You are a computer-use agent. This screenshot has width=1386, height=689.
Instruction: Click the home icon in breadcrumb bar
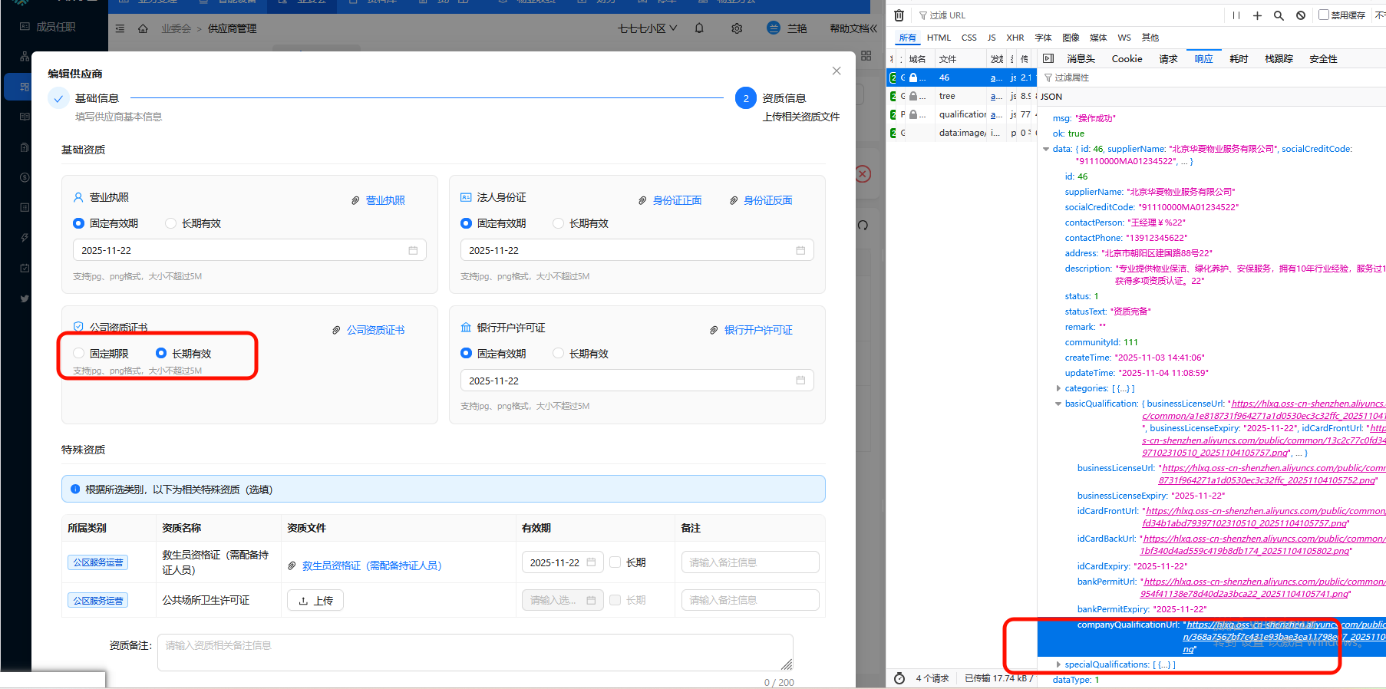[x=143, y=28]
